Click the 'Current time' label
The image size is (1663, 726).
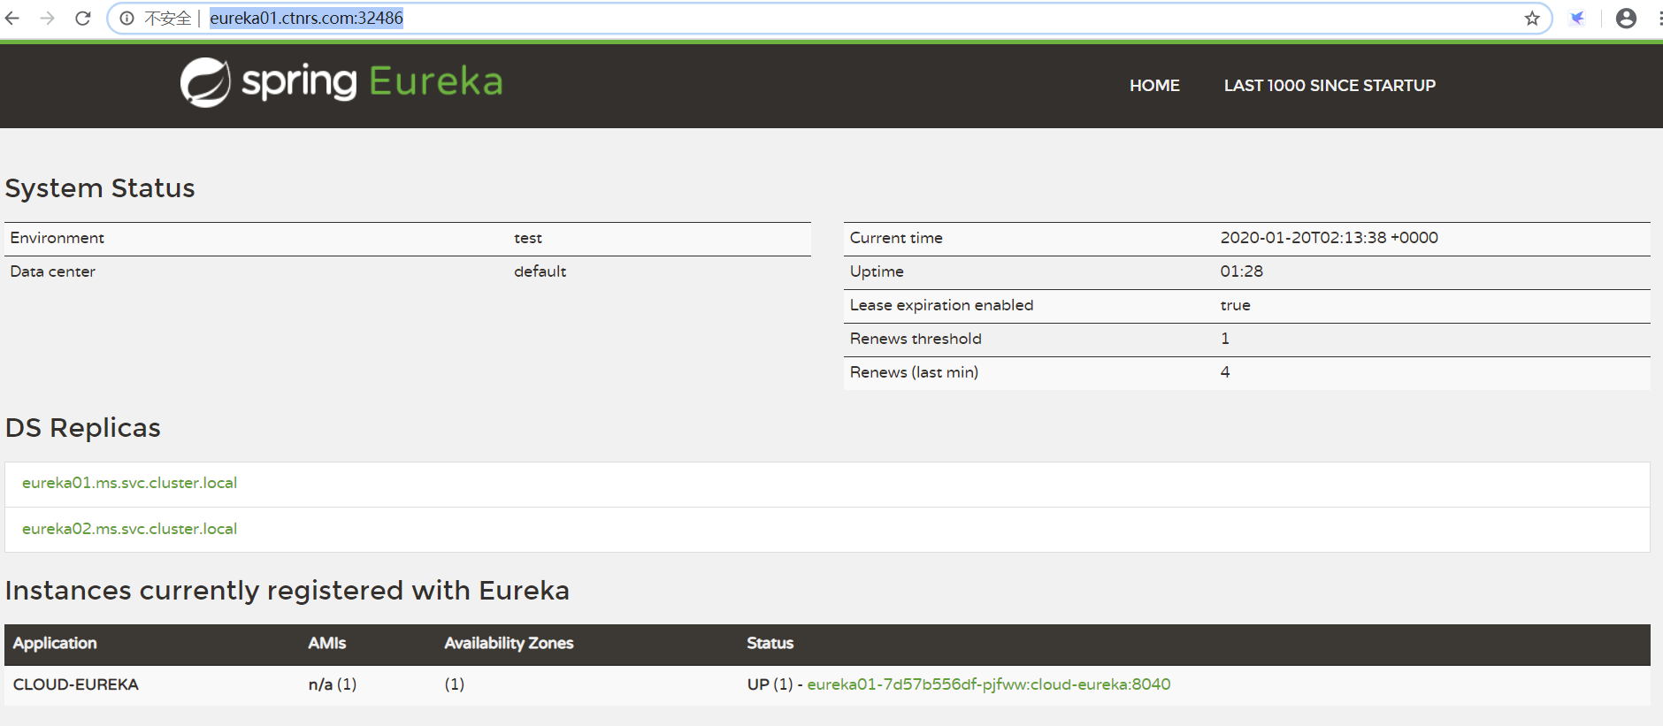coord(896,238)
